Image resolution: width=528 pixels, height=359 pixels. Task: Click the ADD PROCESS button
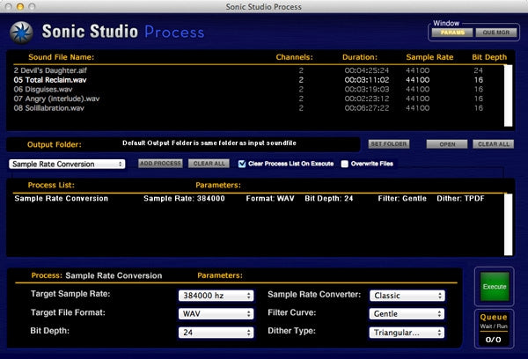click(160, 164)
